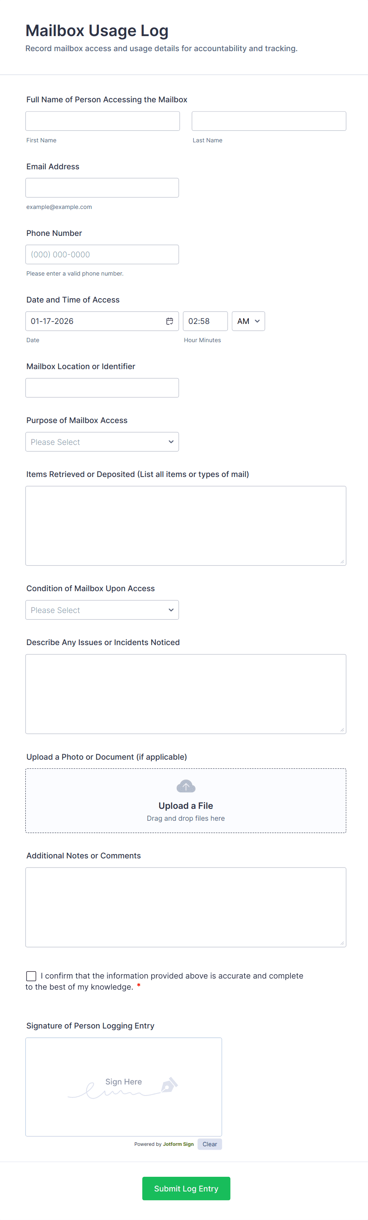This screenshot has height=1220, width=368.
Task: Check the information accuracy confirmation checkbox
Action: coord(31,976)
